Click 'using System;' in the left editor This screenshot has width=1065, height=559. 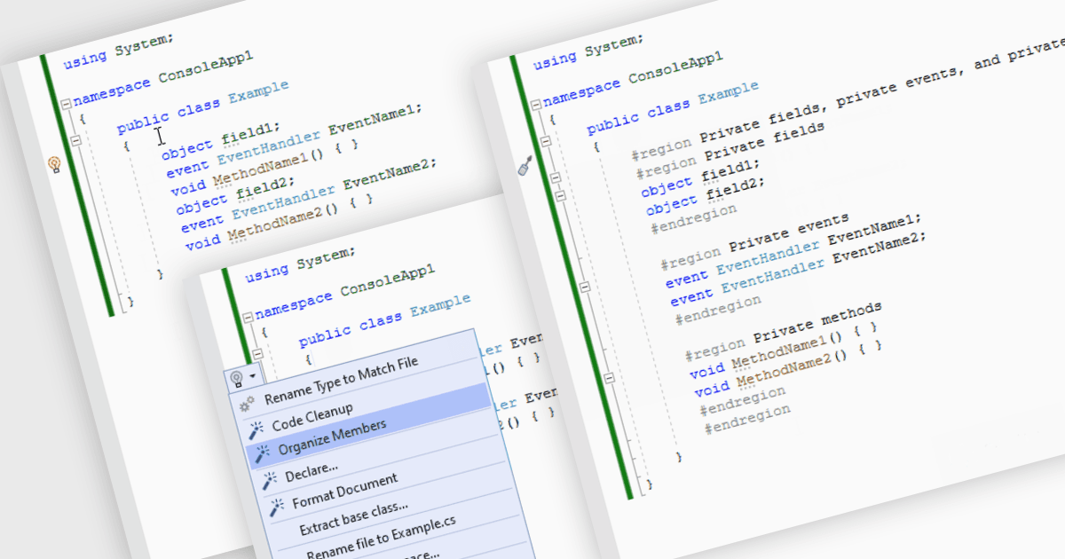[x=119, y=51]
